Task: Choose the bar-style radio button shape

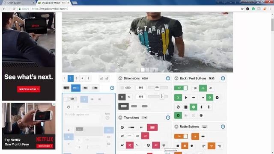Action: tap(203, 136)
